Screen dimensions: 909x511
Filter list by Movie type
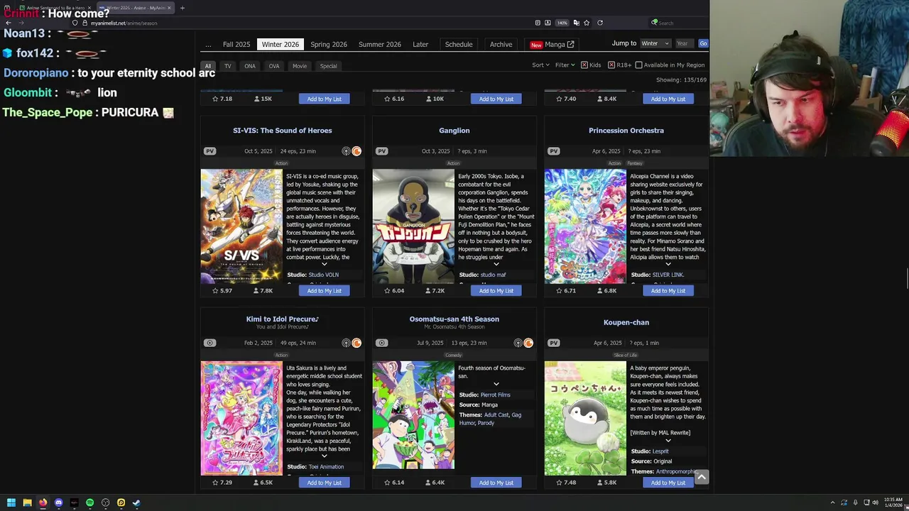[300, 66]
